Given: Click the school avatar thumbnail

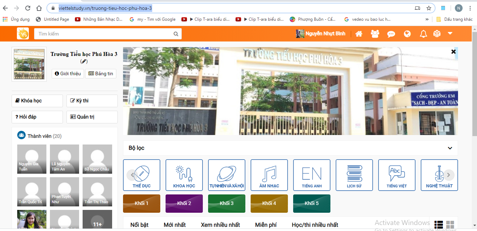Looking at the screenshot, I should click(29, 64).
